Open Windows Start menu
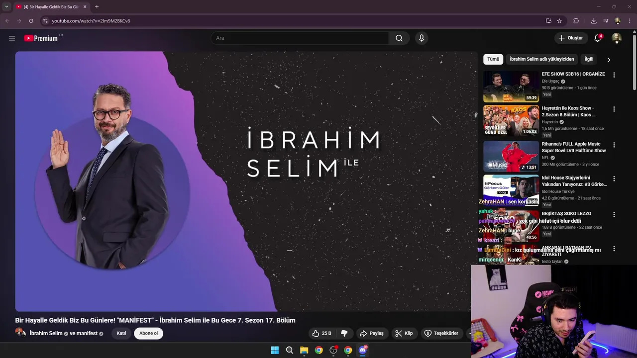637x358 pixels. point(275,350)
